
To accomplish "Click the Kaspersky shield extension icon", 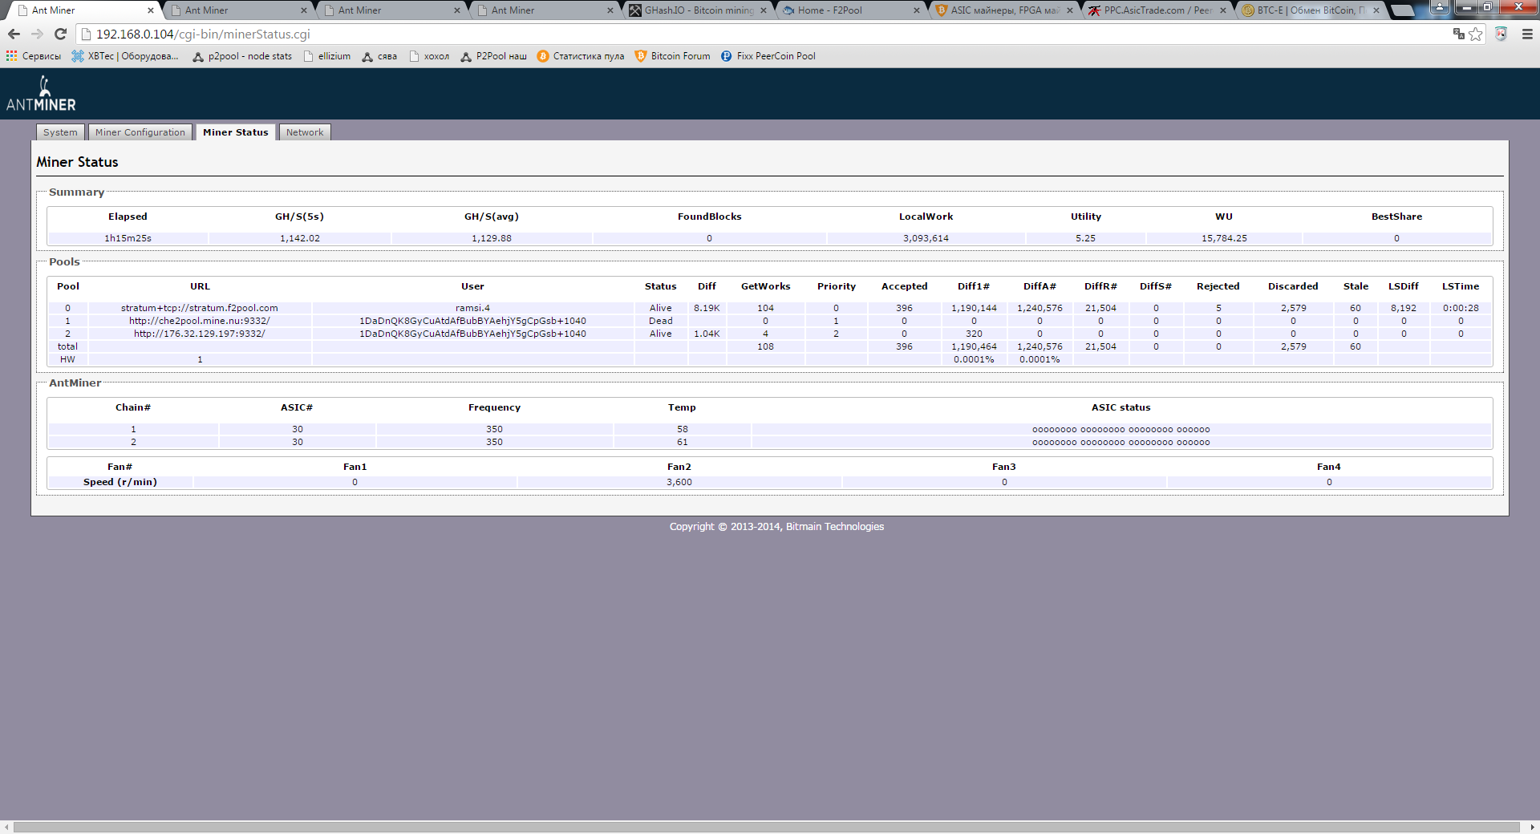I will (x=1501, y=34).
